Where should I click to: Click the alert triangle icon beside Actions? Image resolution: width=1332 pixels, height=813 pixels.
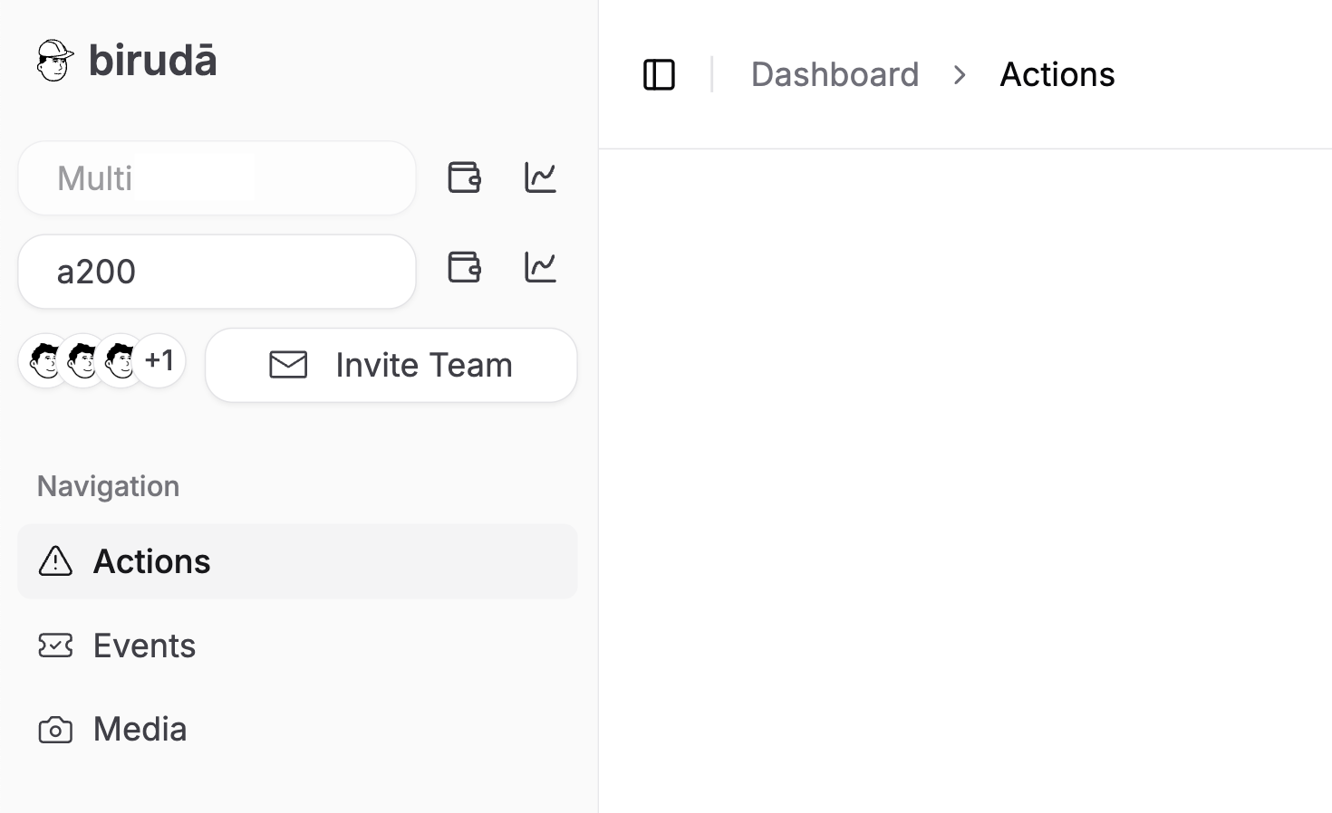tap(55, 561)
